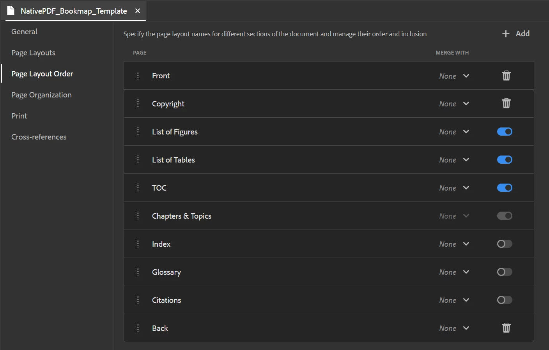Image resolution: width=549 pixels, height=350 pixels.
Task: Turn on the Glossary toggle
Action: click(x=505, y=272)
